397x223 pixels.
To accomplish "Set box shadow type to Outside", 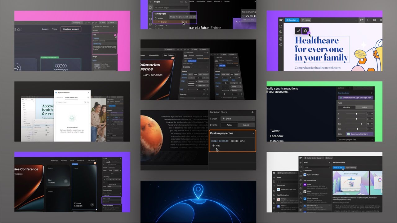I will [x=346, y=107].
